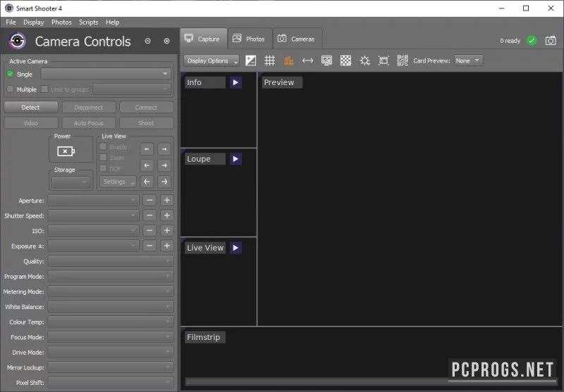Click the Auto Focus button
This screenshot has width=564, height=392.
pyautogui.click(x=89, y=122)
